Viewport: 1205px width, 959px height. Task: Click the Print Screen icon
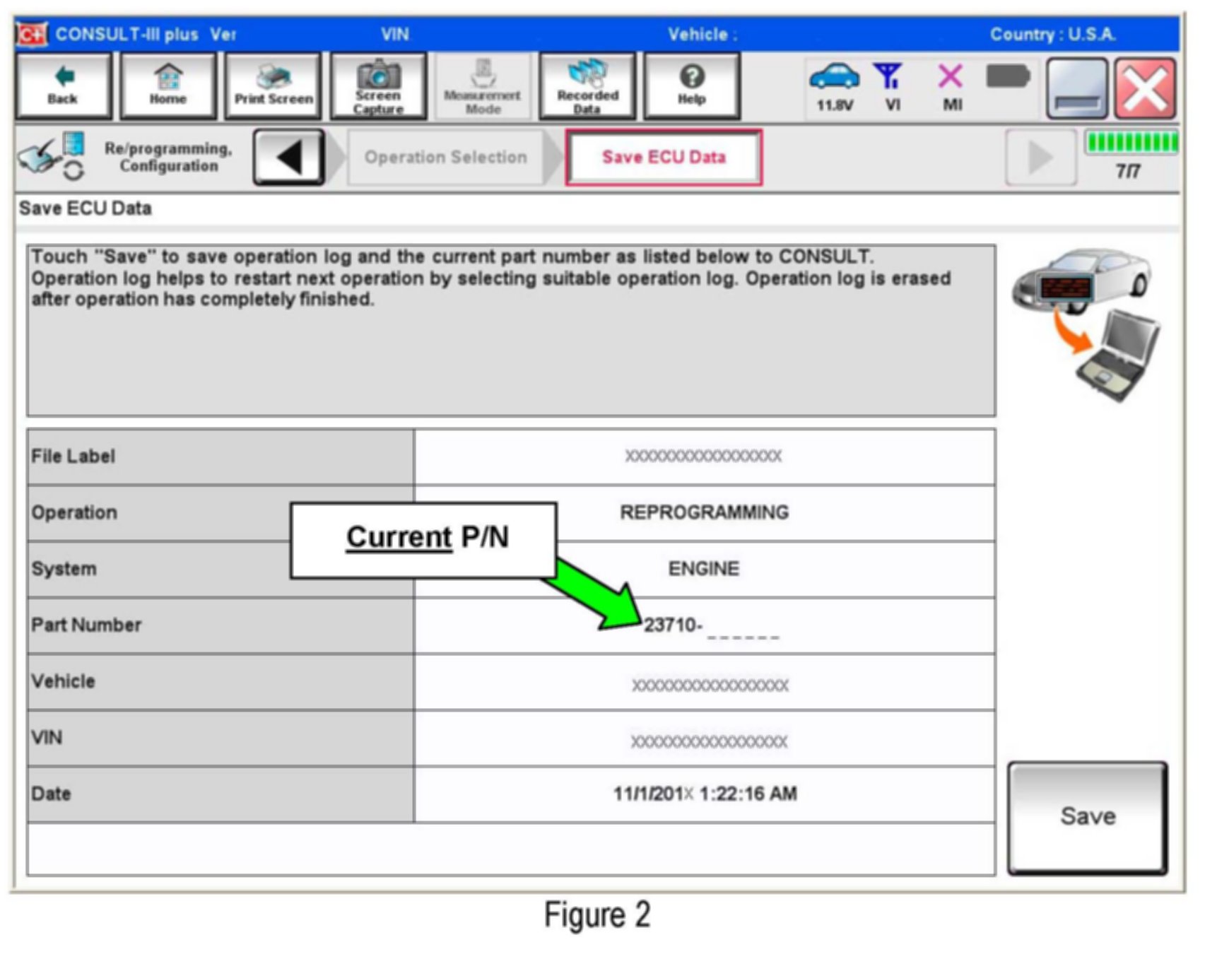click(274, 86)
